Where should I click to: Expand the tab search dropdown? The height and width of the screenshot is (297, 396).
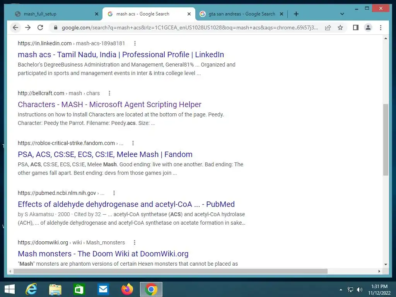(342, 14)
